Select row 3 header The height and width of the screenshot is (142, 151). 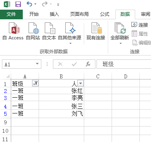(5, 98)
